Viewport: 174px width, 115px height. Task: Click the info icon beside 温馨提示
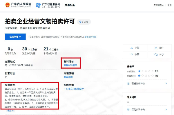(30, 37)
